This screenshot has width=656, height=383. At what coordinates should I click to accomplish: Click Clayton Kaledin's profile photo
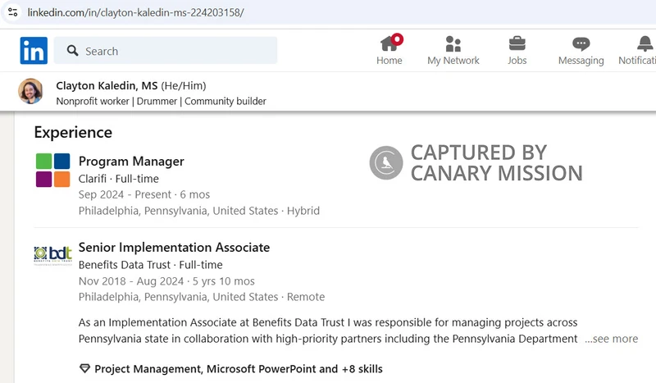(30, 91)
